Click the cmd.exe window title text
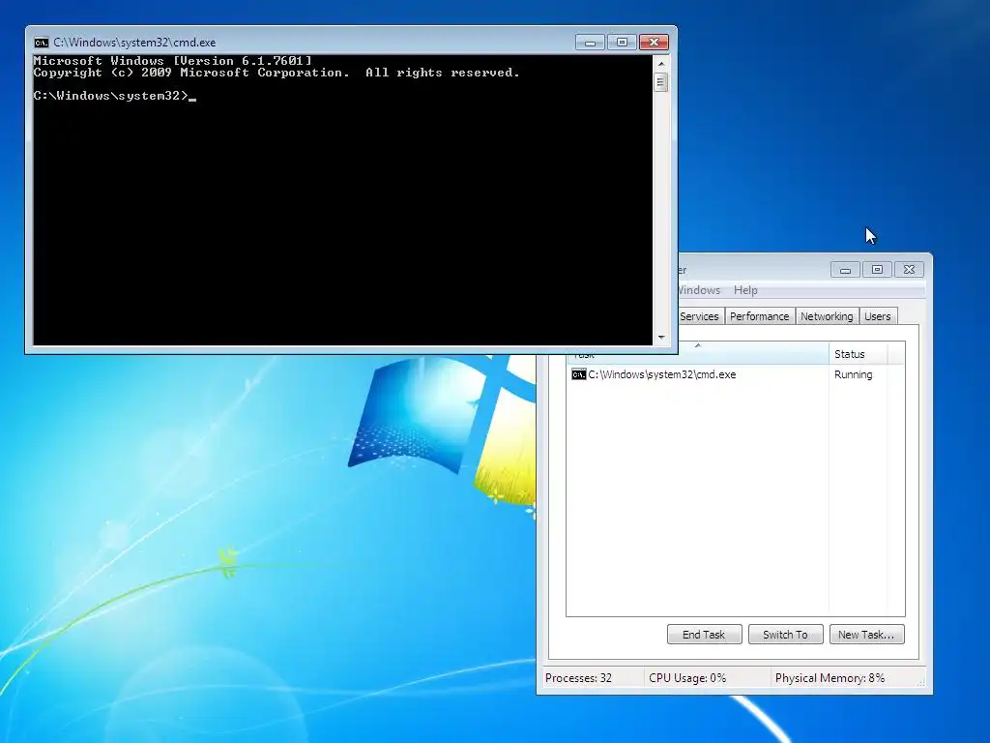Screen dimensions: 990x743 click(x=134, y=43)
